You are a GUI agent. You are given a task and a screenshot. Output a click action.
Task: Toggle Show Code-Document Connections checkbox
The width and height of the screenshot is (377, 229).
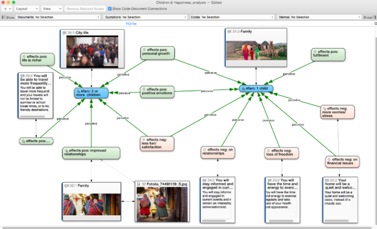point(109,9)
